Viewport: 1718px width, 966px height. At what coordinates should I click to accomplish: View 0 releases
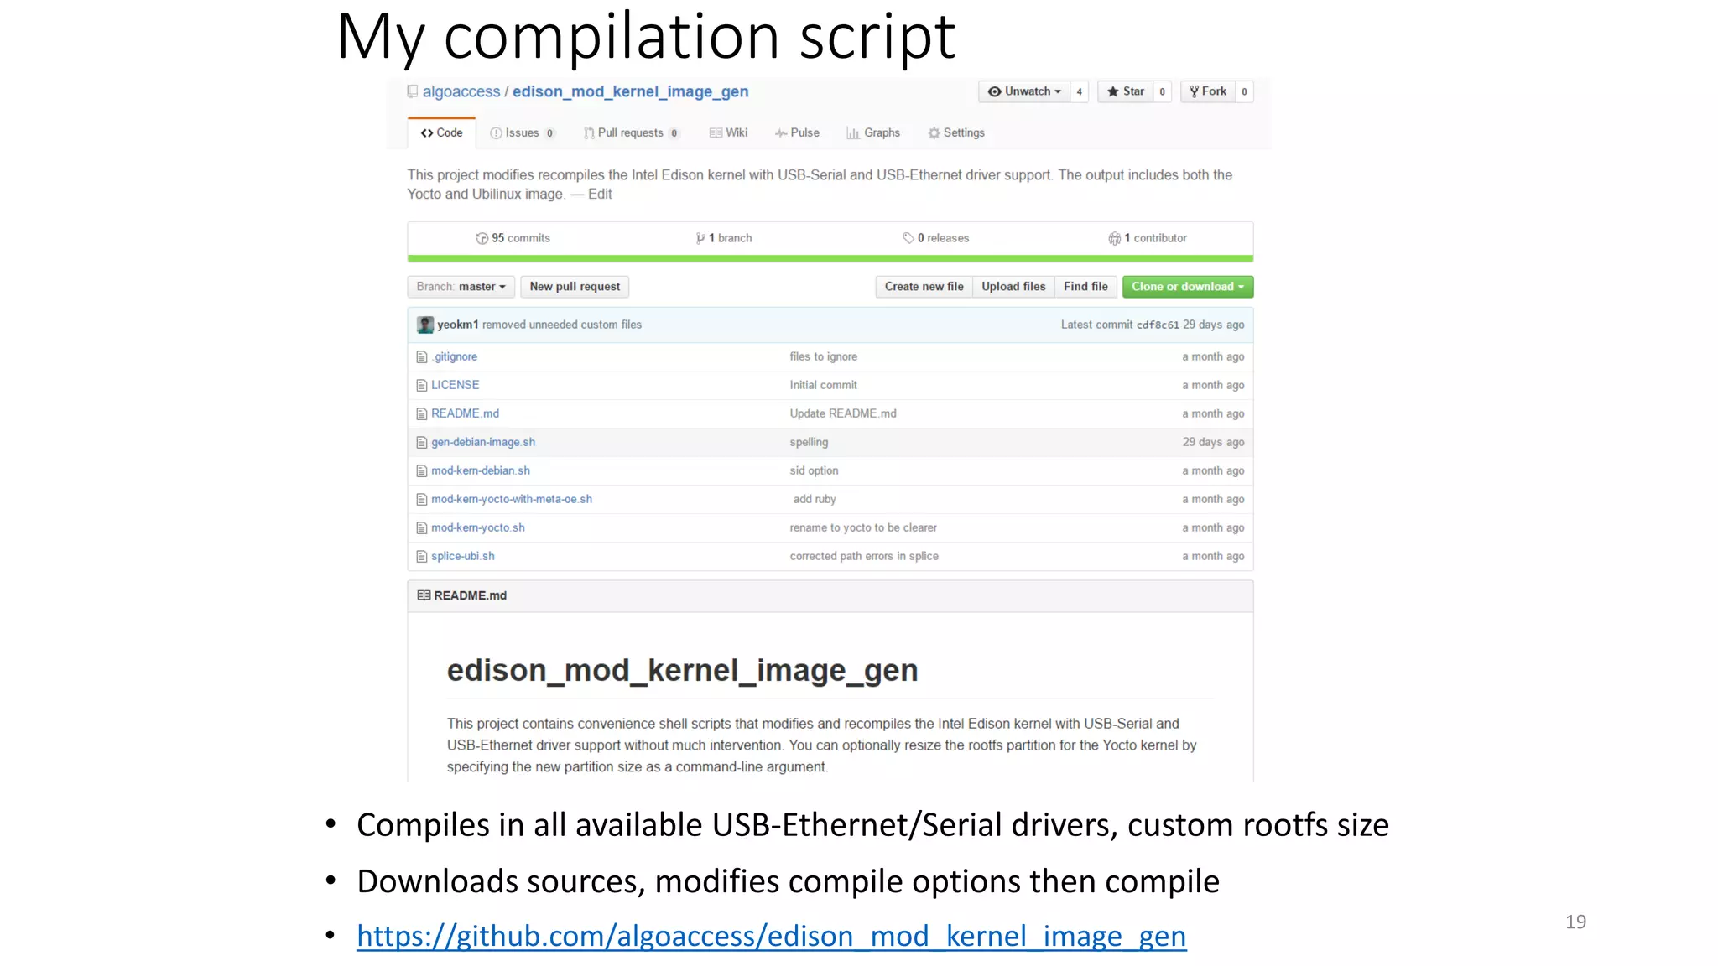pyautogui.click(x=936, y=238)
